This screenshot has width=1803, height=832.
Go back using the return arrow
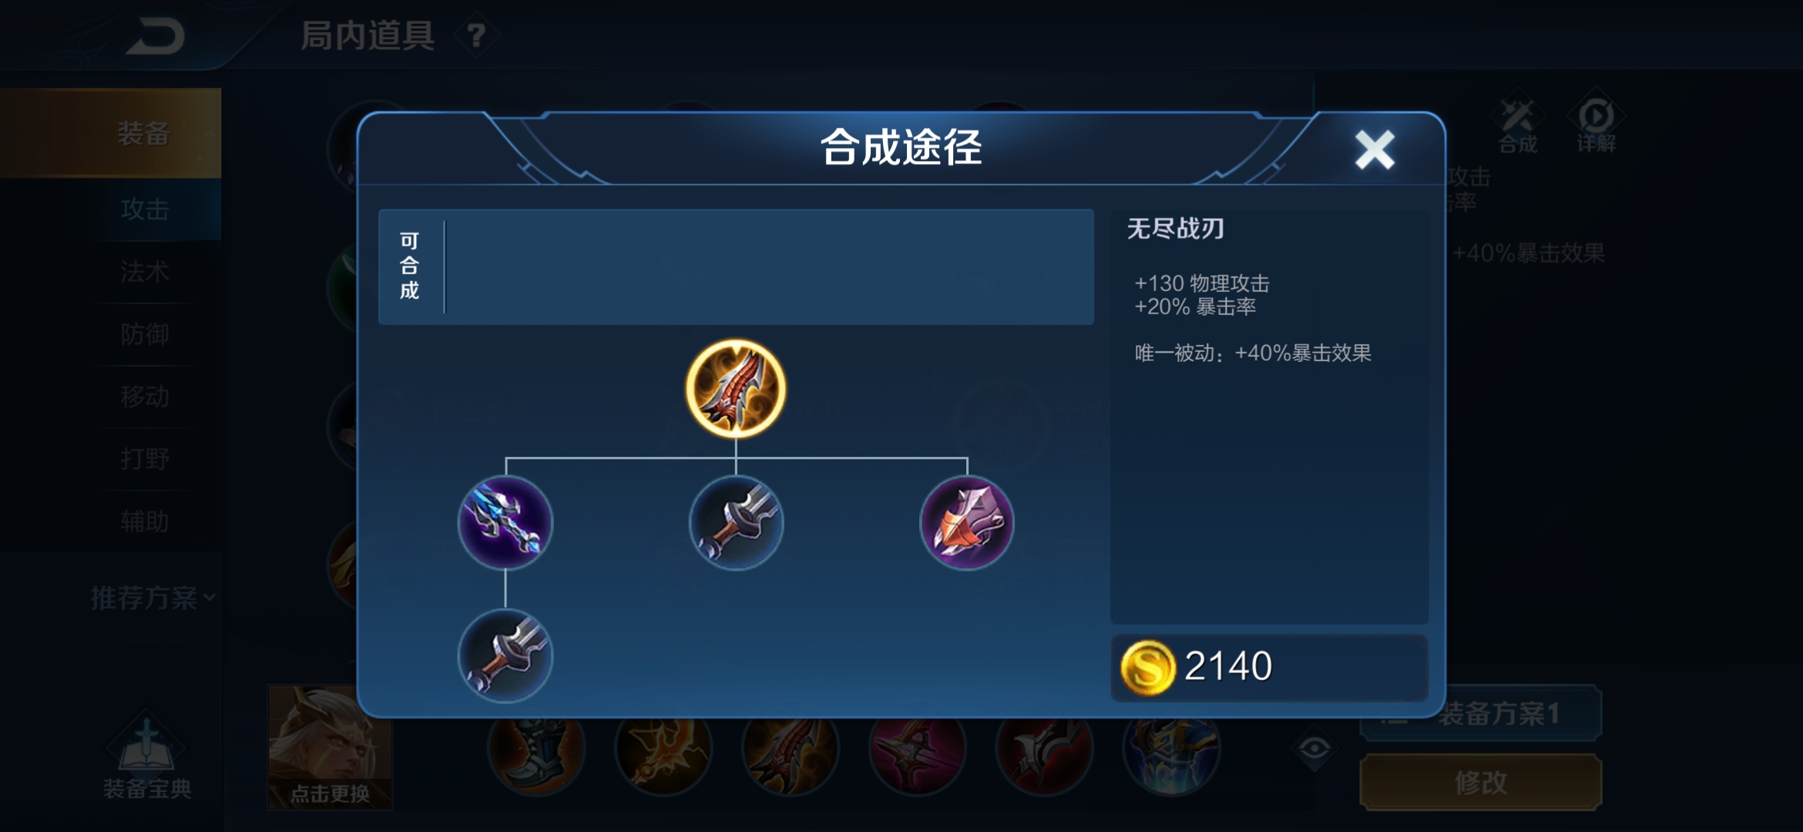tap(156, 36)
